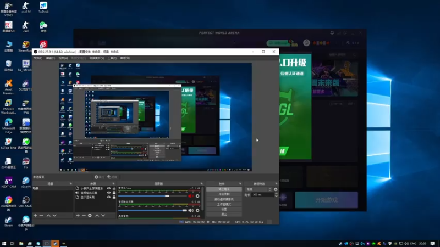The height and width of the screenshot is (247, 440).
Task: Toggle lock on first source row
Action: pos(114,188)
